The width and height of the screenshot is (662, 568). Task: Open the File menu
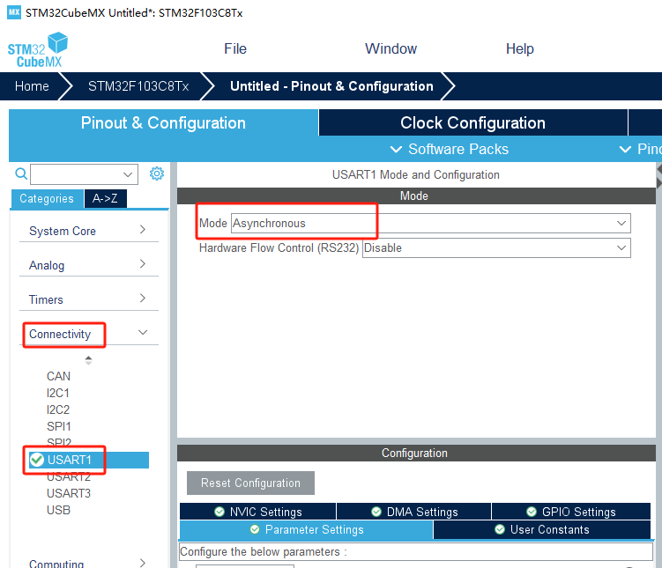[235, 49]
